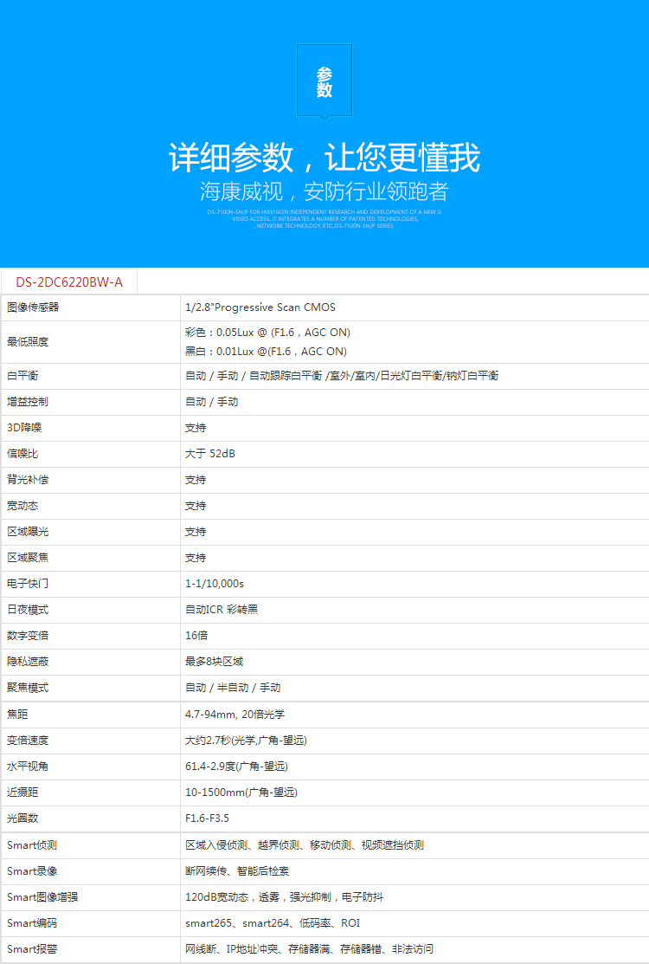The image size is (649, 964).
Task: Click 支持 in the 区域聚焦 row
Action: pos(196,558)
